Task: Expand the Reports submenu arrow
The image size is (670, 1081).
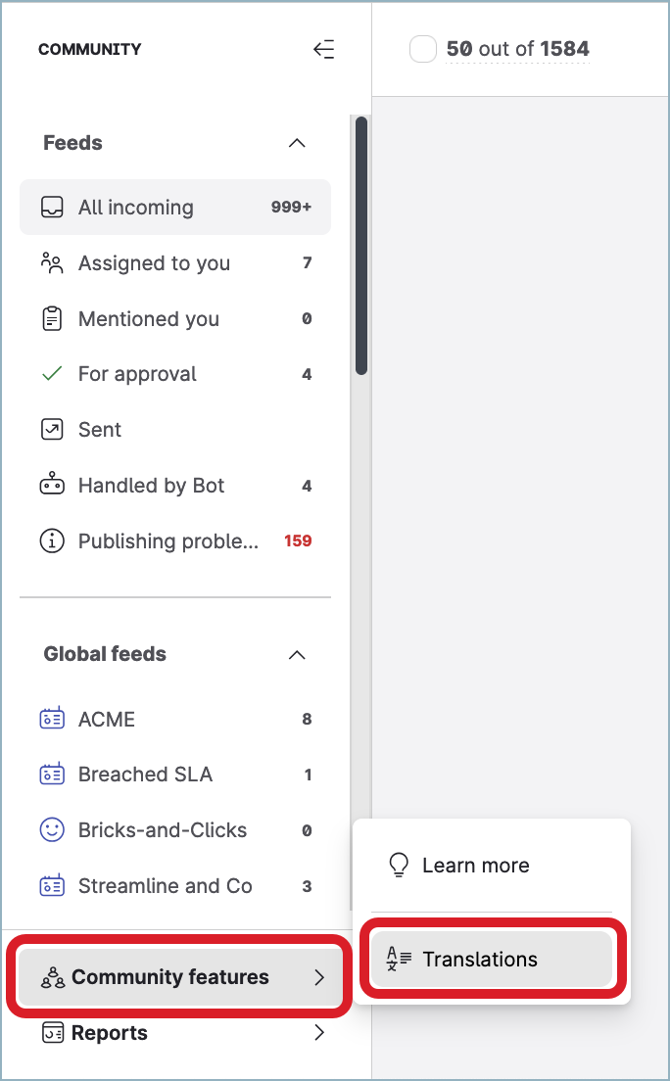Action: coord(318,1032)
